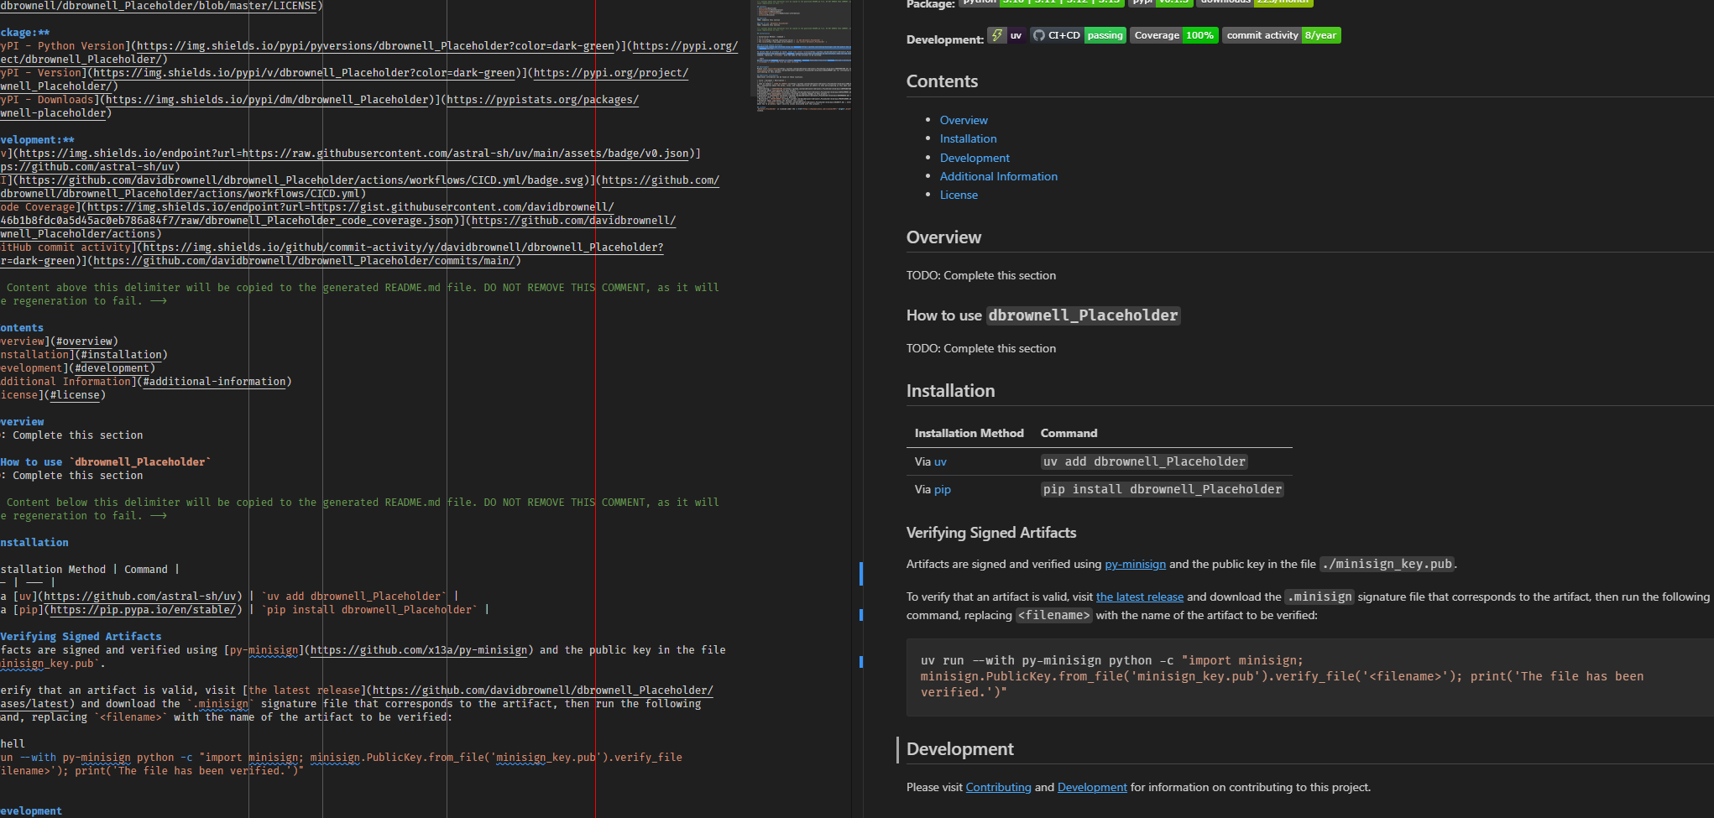This screenshot has height=818, width=1714.
Task: Open the Overview link under Contents
Action: (x=964, y=120)
